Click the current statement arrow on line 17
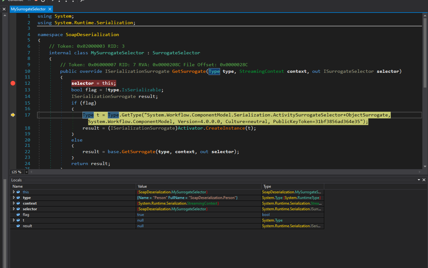Image resolution: width=428 pixels, height=268 pixels. click(x=13, y=115)
